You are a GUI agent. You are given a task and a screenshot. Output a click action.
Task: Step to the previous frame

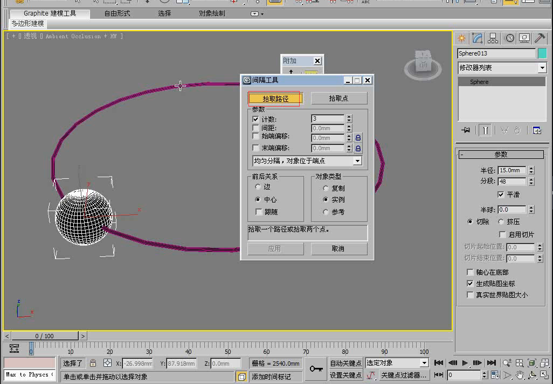point(453,363)
